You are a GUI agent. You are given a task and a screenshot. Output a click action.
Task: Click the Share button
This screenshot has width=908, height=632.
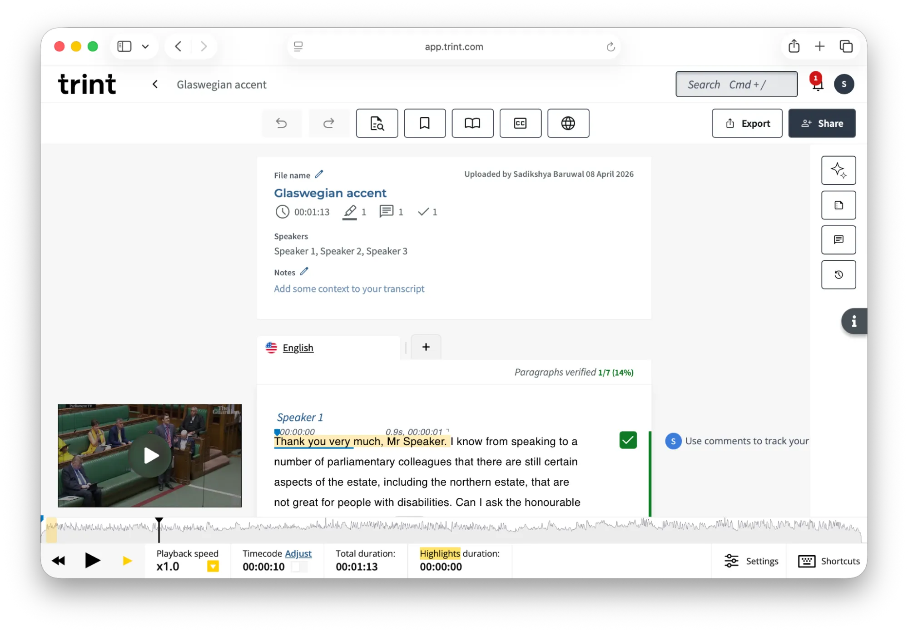[x=822, y=123]
